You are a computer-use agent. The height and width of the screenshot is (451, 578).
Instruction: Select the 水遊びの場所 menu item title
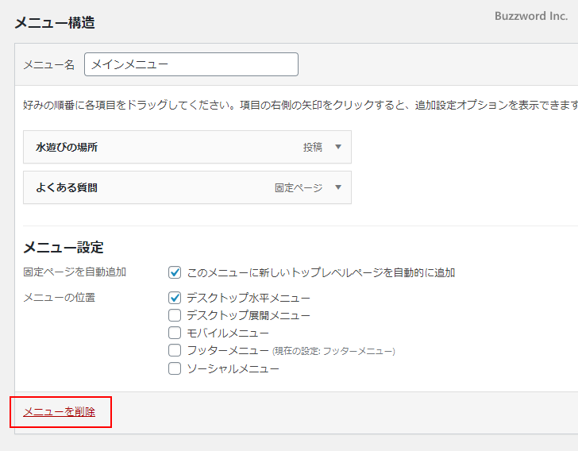coord(67,147)
